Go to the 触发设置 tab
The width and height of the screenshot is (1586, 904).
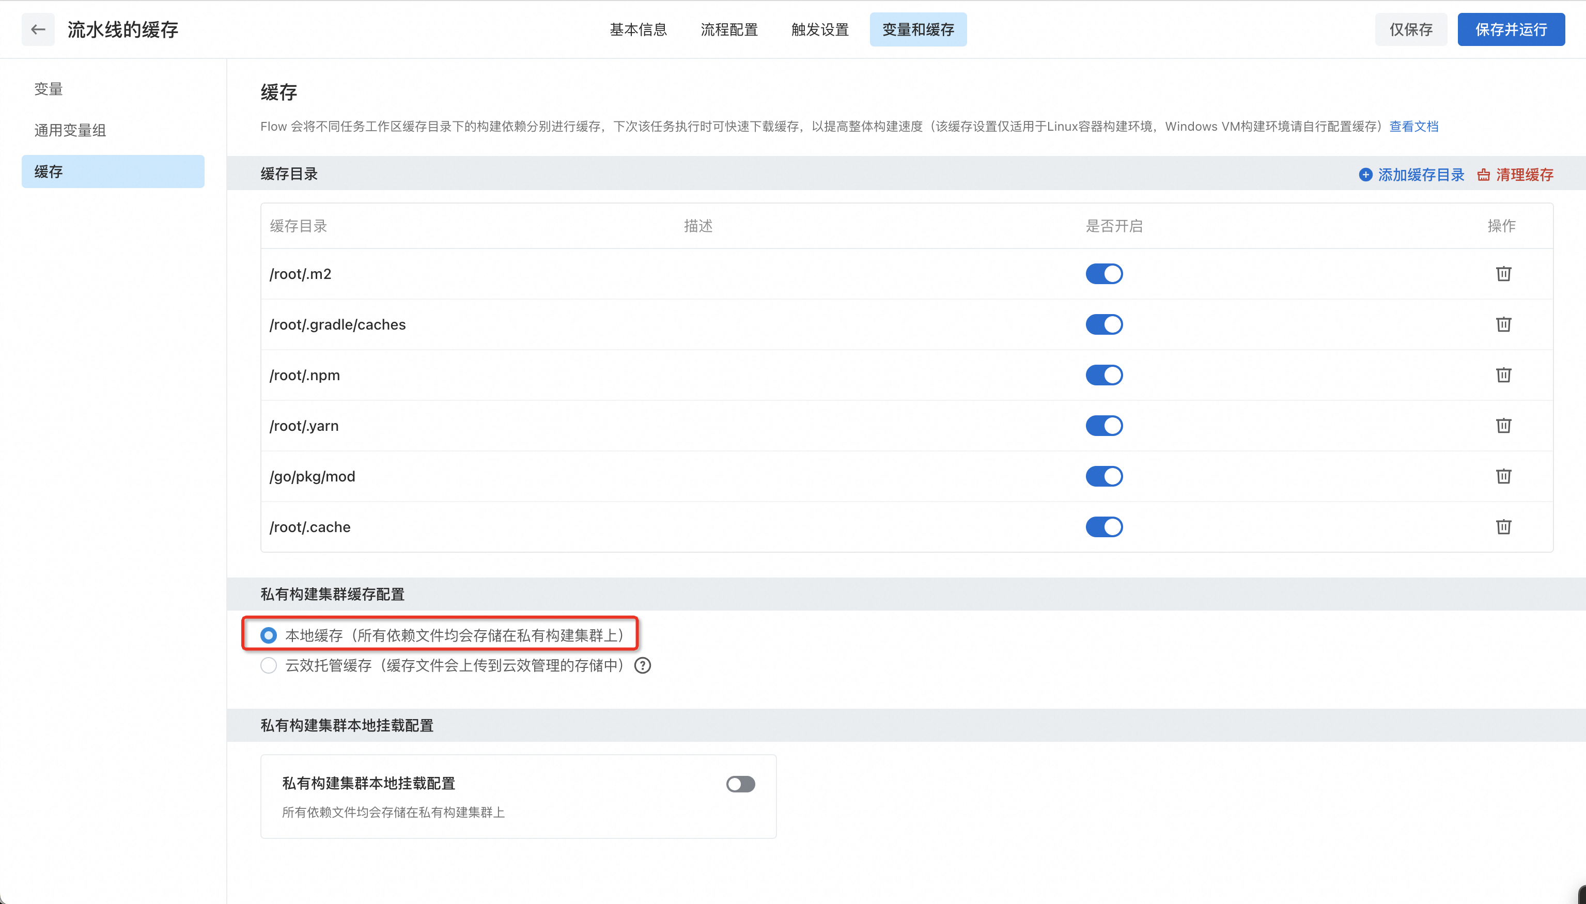820,29
